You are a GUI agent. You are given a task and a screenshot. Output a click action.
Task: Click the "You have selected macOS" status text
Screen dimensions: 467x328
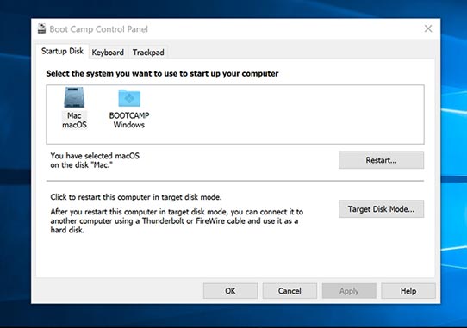(95, 160)
